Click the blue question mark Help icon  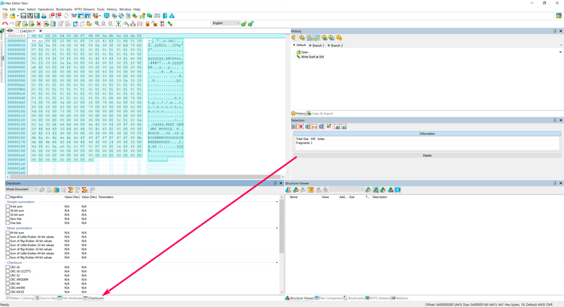pos(165,16)
